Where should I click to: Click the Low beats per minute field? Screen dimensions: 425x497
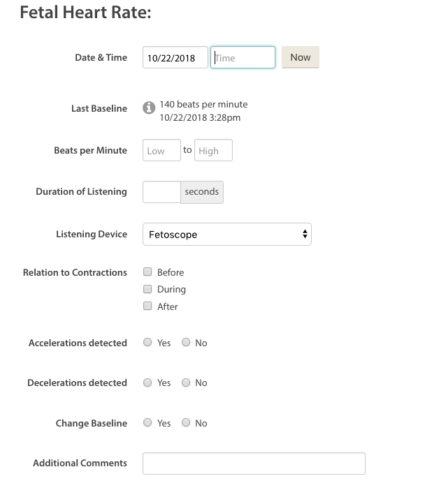tap(161, 150)
